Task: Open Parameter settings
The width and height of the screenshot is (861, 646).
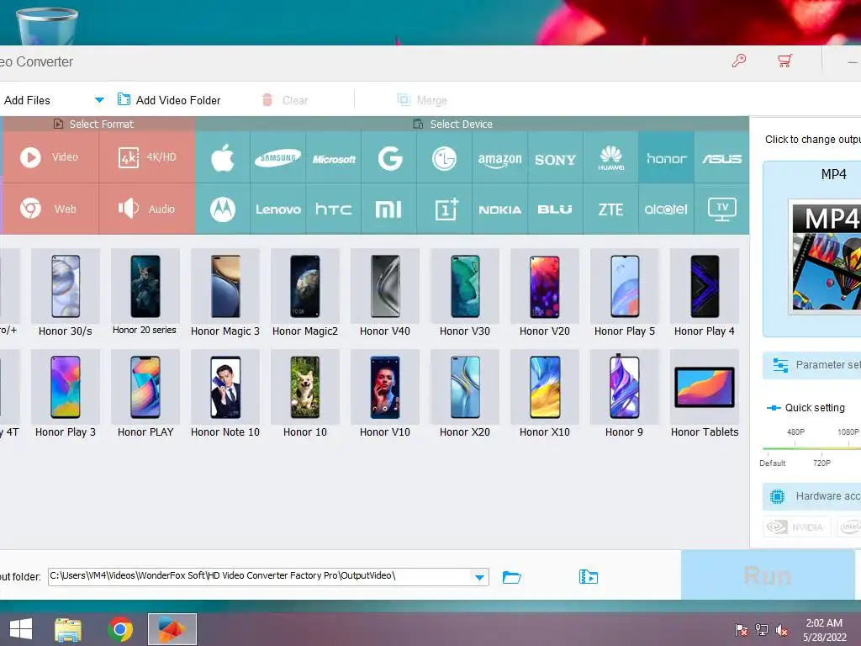Action: pyautogui.click(x=812, y=365)
